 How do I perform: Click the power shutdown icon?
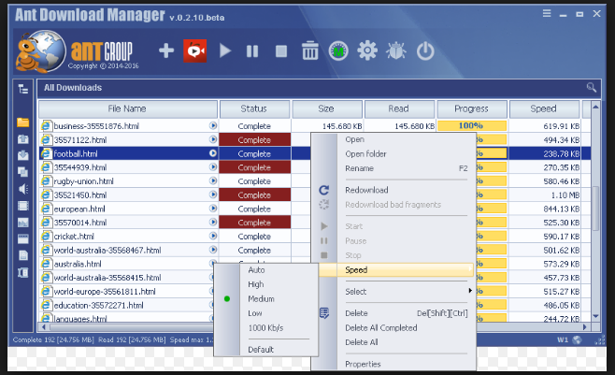coord(425,51)
